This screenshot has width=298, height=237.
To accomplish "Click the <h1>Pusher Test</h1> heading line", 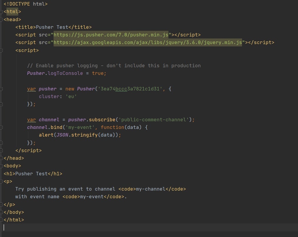I will point(33,174).
